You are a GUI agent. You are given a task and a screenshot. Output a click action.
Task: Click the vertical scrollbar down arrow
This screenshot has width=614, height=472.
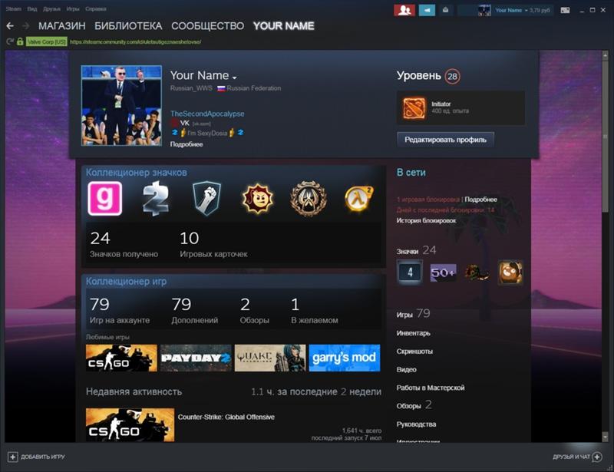pyautogui.click(x=606, y=436)
